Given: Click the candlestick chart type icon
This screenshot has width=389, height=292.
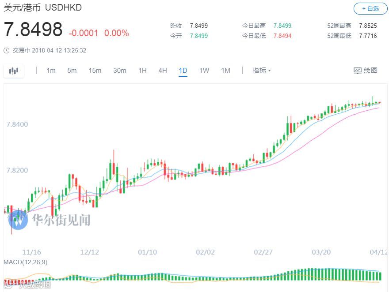Looking at the screenshot, I should [x=14, y=71].
